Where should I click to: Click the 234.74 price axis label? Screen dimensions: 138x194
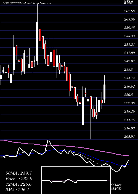pos(129,78)
